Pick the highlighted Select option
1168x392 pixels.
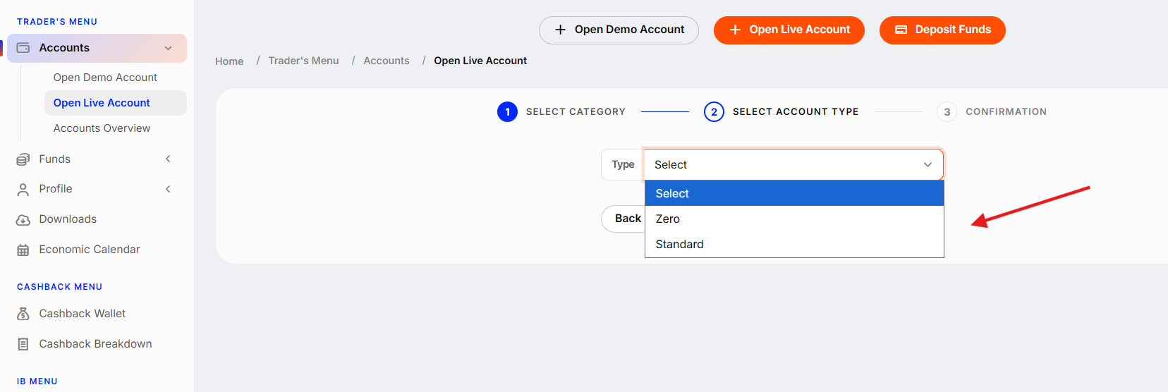(794, 193)
